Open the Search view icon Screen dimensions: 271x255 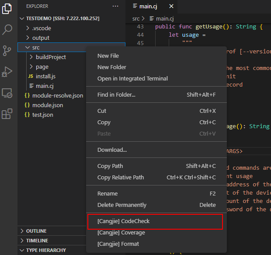tap(7, 30)
